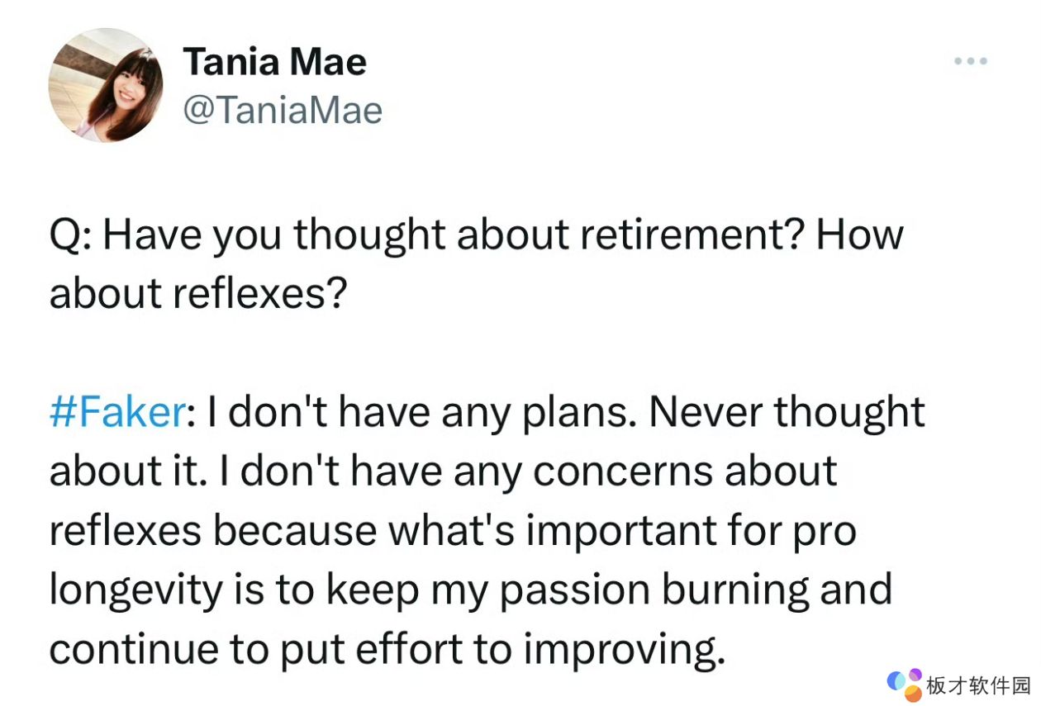The height and width of the screenshot is (706, 1041).
Task: Click the @TaniaMae handle
Action: pos(282,110)
